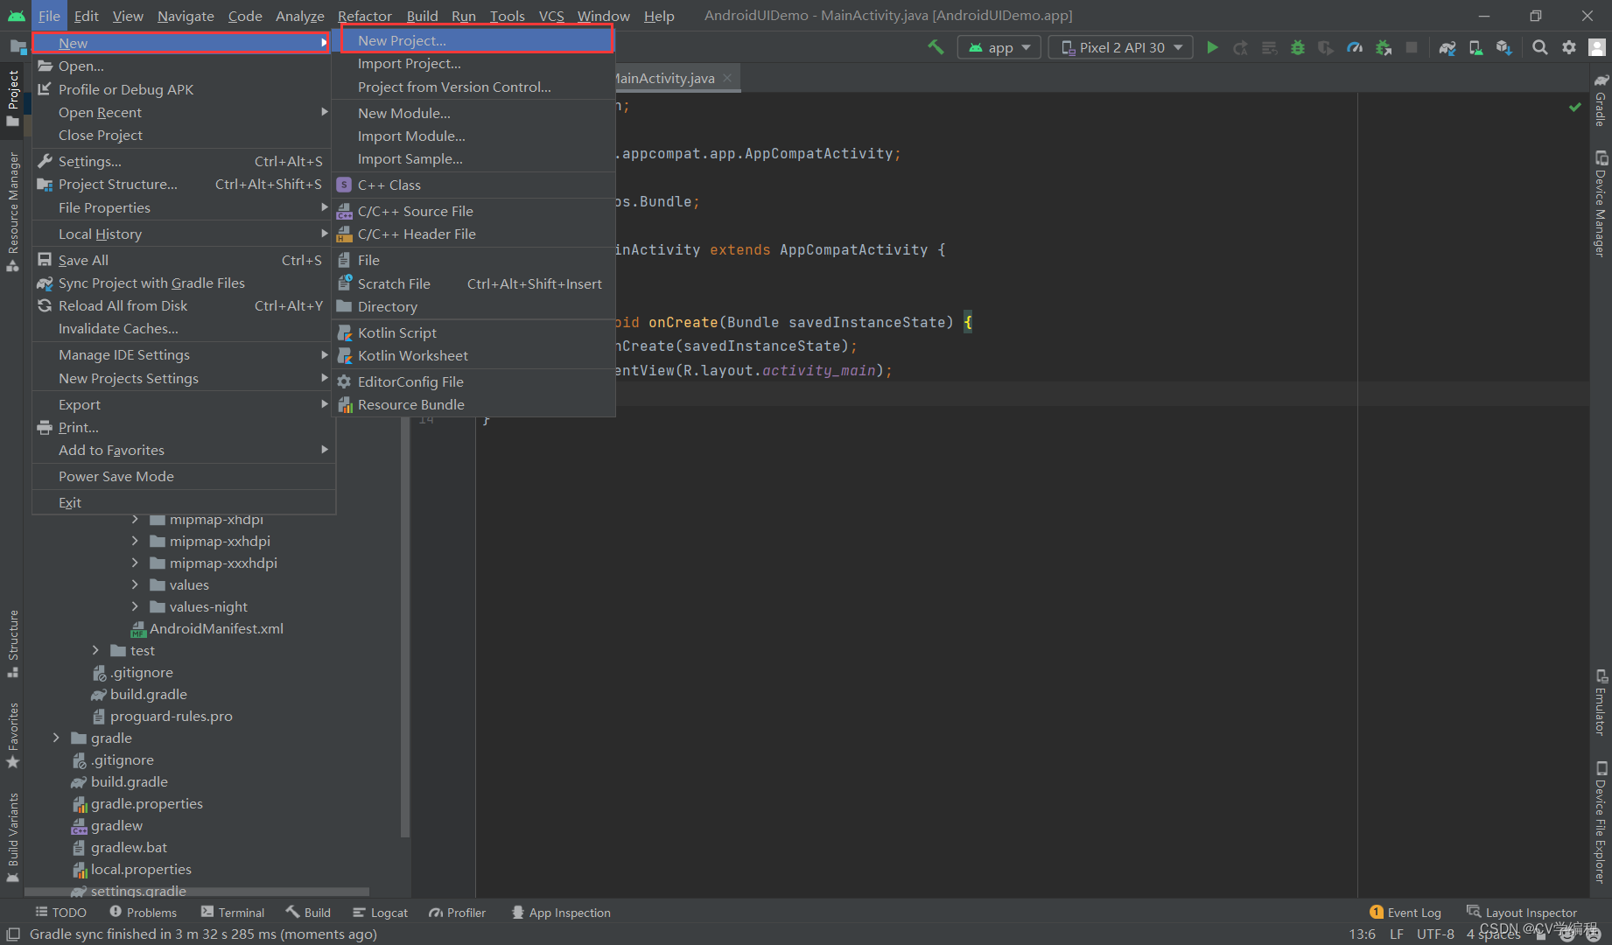Open the Build Variants side panel
This screenshot has width=1612, height=945.
point(12,837)
